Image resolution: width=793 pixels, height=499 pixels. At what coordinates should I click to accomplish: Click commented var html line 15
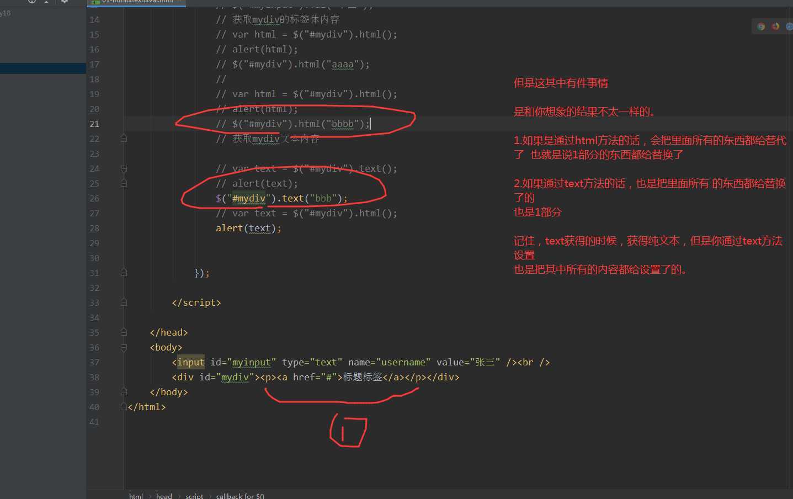tap(306, 34)
